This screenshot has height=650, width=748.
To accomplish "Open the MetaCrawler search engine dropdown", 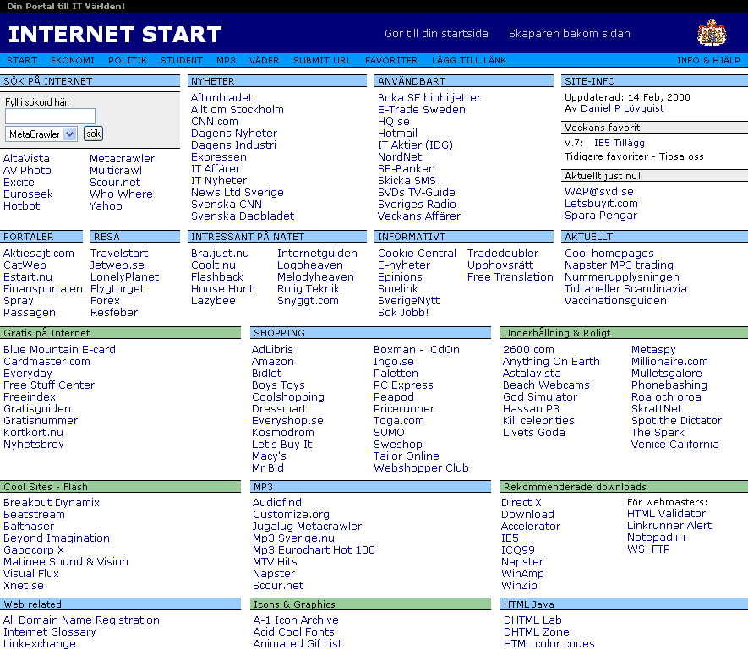I will (41, 134).
